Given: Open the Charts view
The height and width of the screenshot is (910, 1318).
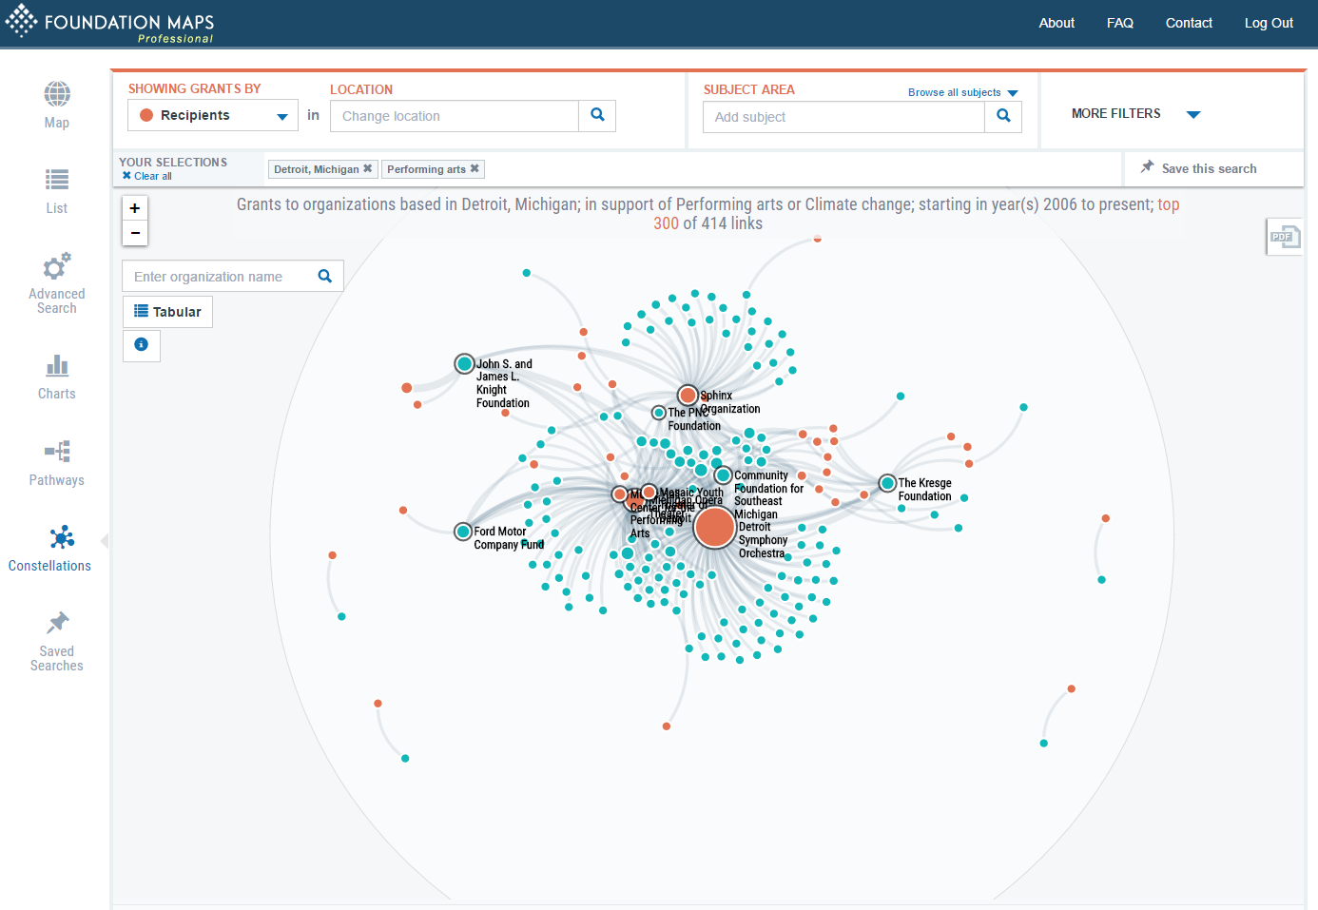Looking at the screenshot, I should click(x=57, y=377).
